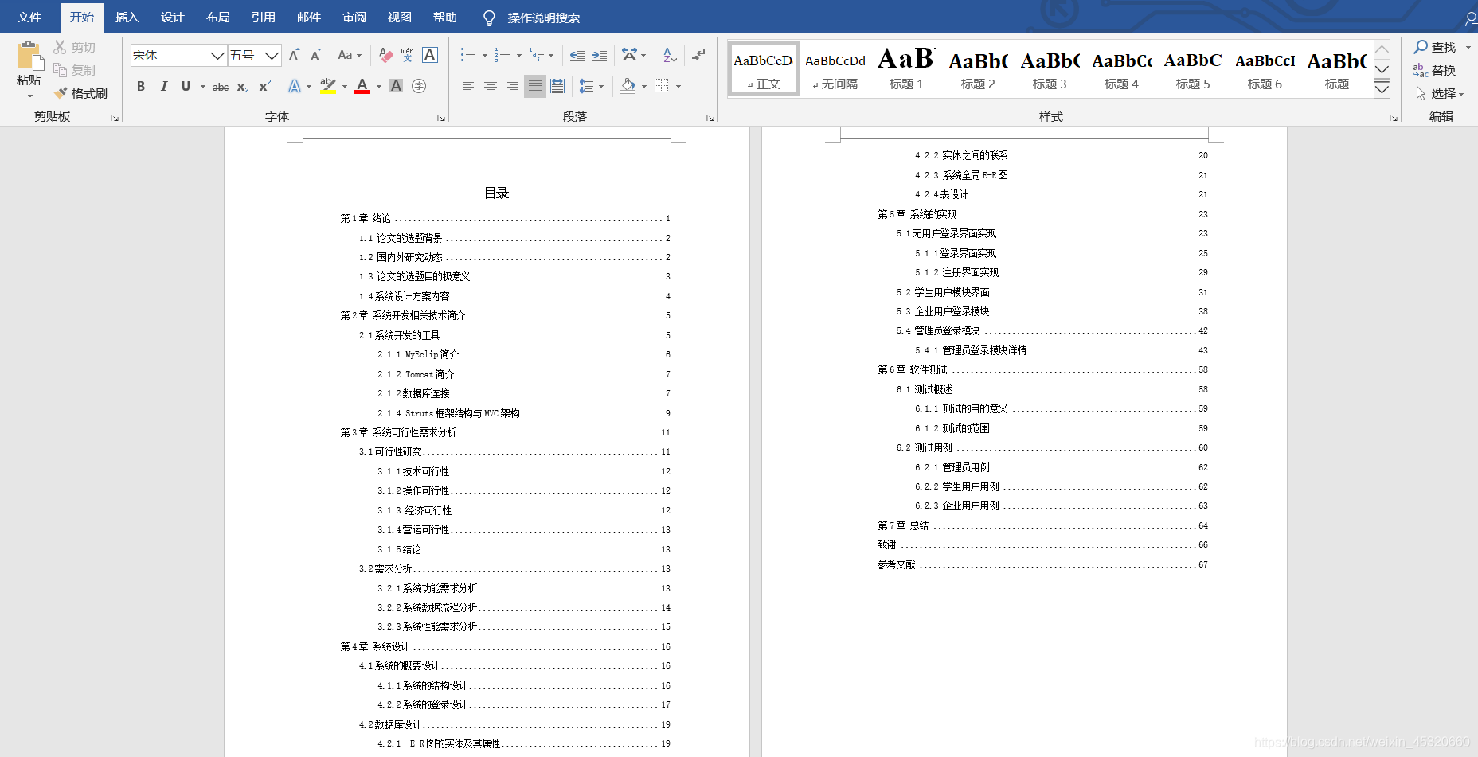Open the clipboard pane launcher
The image size is (1478, 757).
115,118
